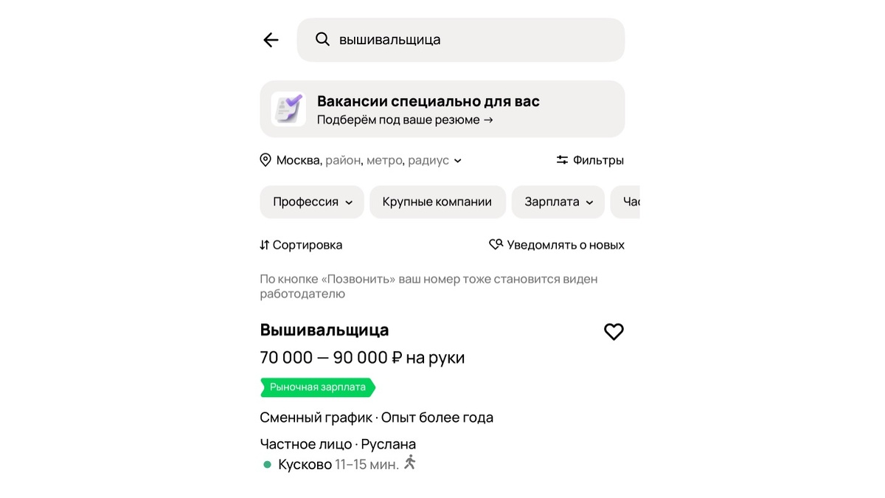Open the метро location filter
Image resolution: width=885 pixels, height=498 pixels.
[385, 160]
